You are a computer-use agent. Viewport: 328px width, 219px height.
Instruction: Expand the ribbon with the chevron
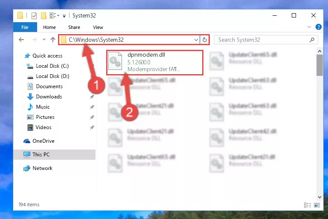(309, 27)
